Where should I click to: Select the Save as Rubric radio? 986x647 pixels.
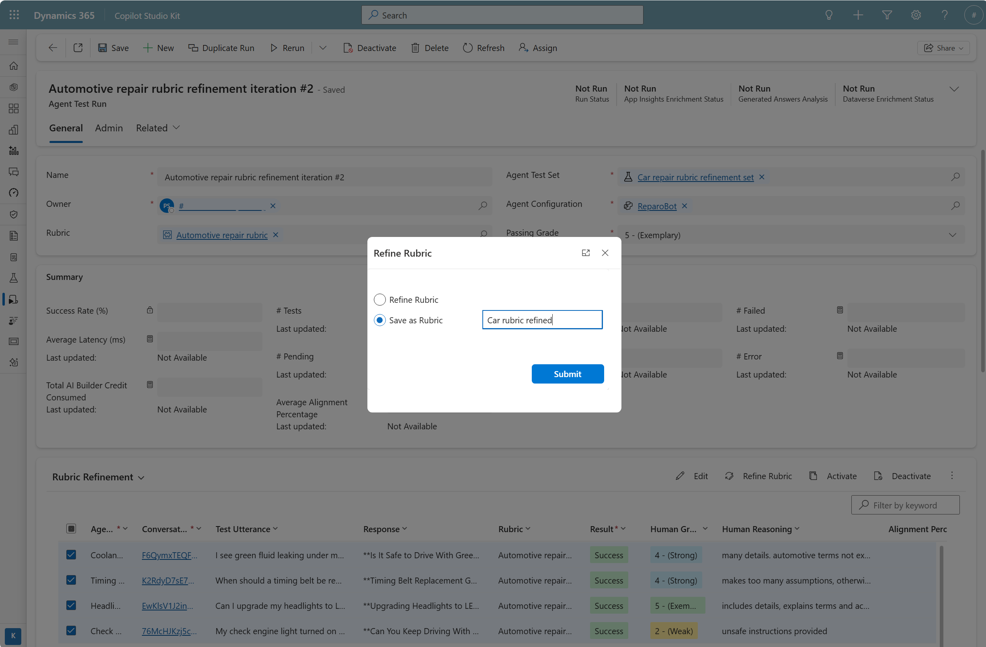pyautogui.click(x=379, y=320)
